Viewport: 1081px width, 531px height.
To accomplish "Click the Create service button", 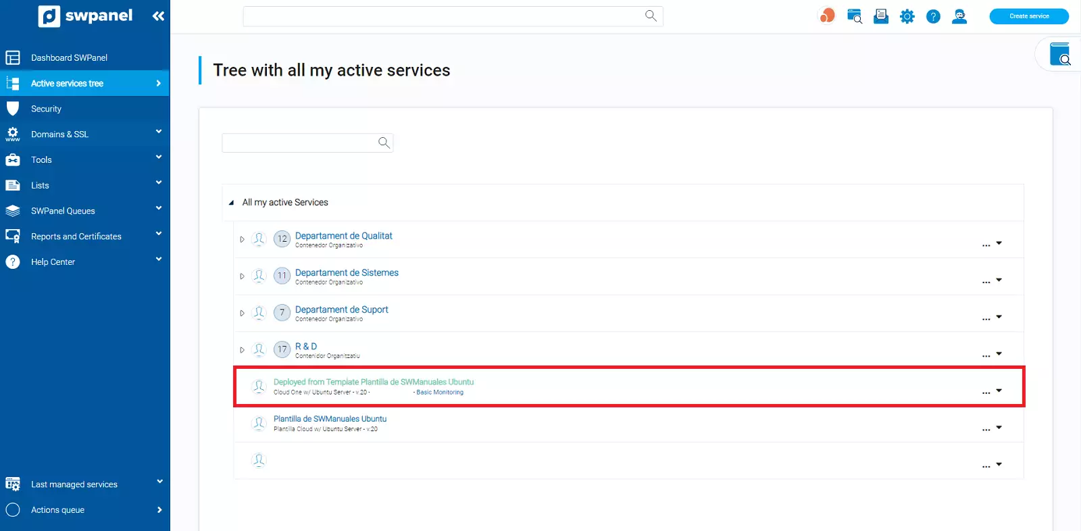I will 1028,16.
